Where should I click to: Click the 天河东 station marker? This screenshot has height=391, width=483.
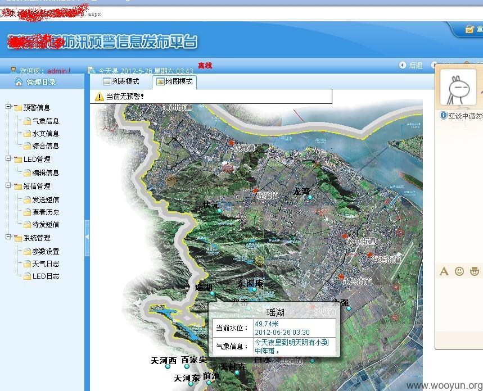pos(191,384)
